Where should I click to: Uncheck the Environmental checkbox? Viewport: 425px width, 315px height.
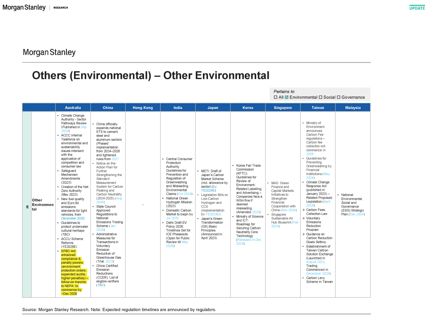click(x=287, y=97)
